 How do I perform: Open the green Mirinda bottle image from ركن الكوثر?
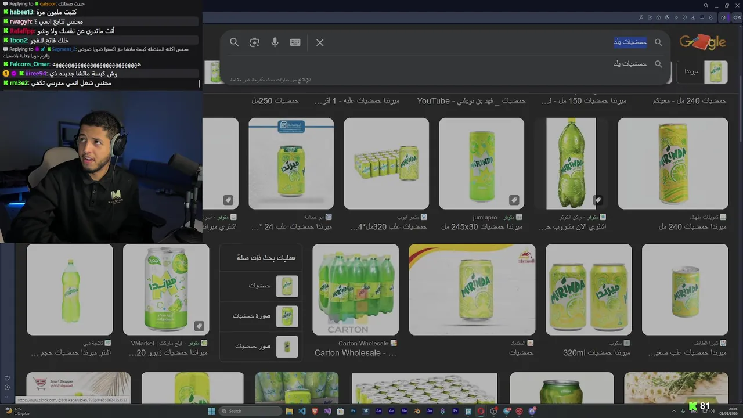(571, 164)
